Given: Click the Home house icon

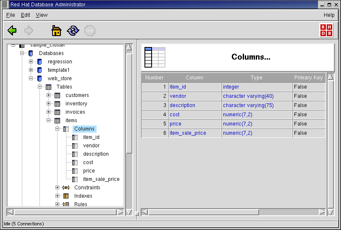Looking at the screenshot, I should point(56,31).
